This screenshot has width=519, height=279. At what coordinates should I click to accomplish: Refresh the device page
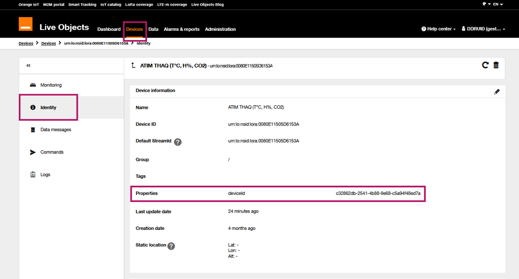click(x=485, y=65)
